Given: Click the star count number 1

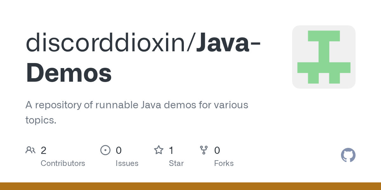Looking at the screenshot, I should click(x=171, y=150).
